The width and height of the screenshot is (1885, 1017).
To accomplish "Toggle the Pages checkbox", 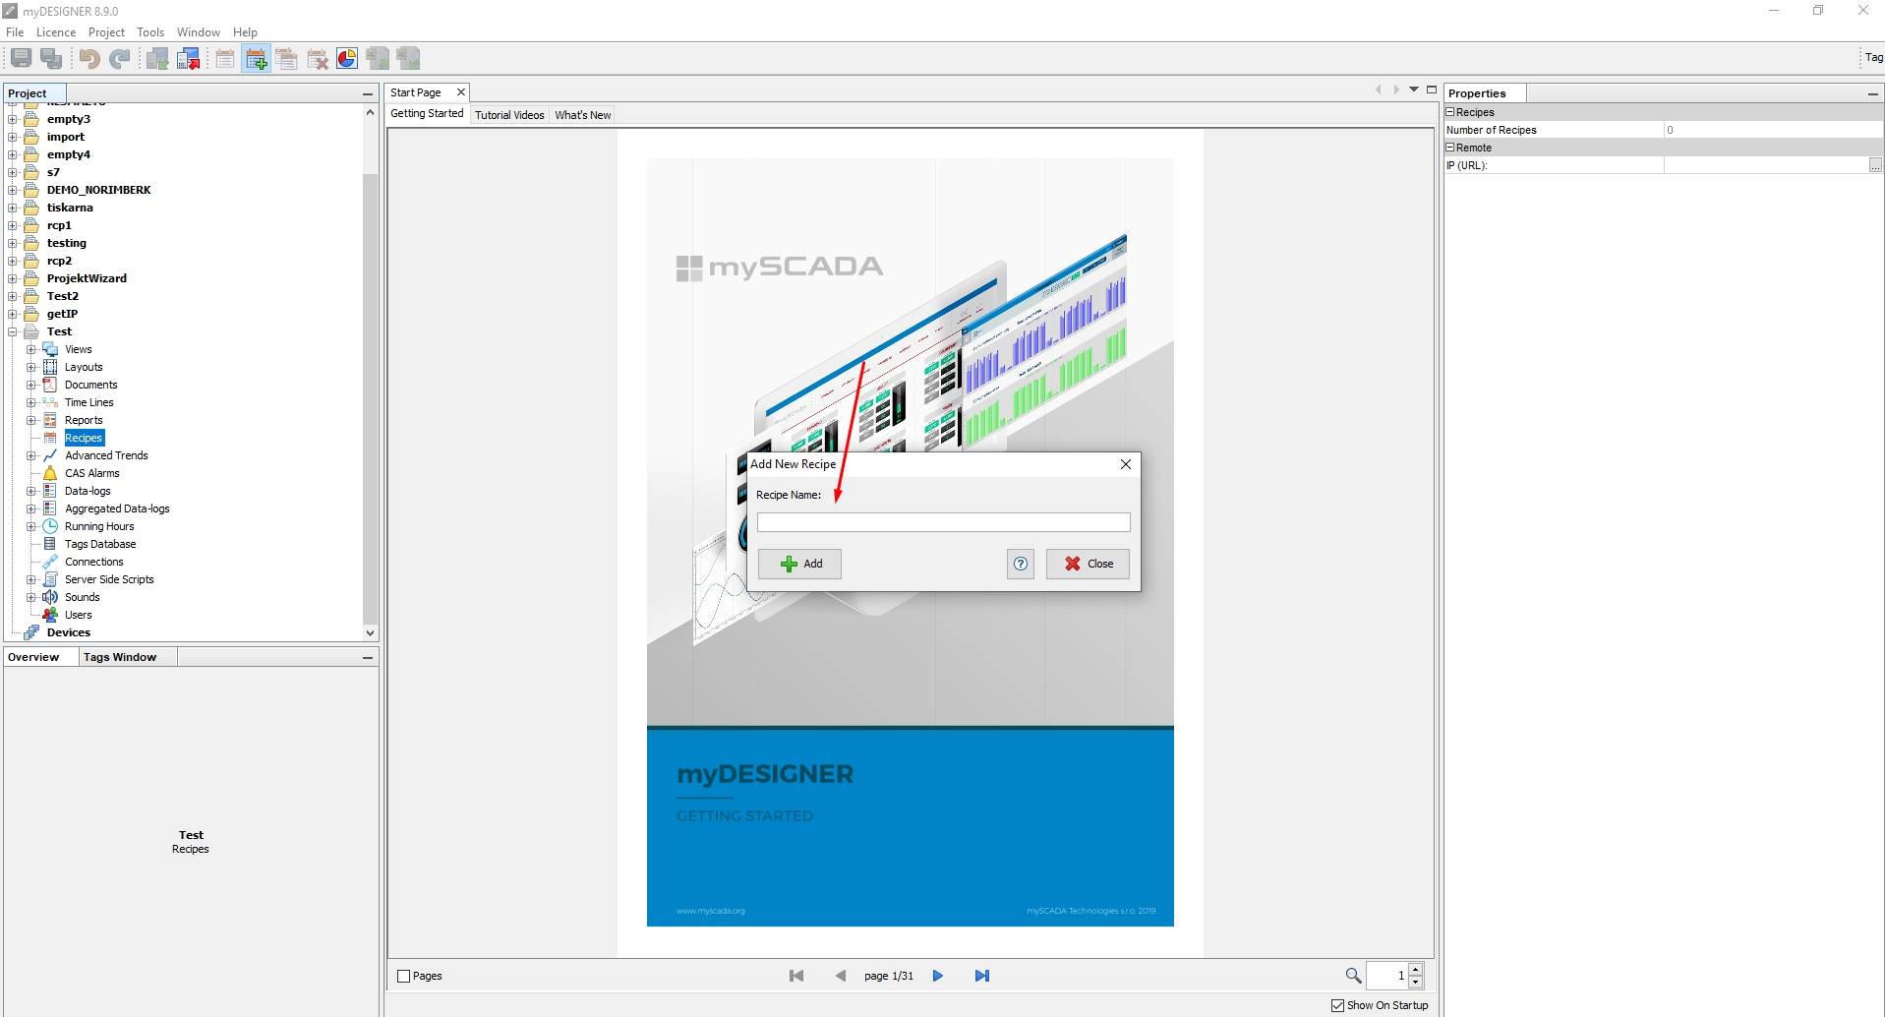I will (x=403, y=976).
